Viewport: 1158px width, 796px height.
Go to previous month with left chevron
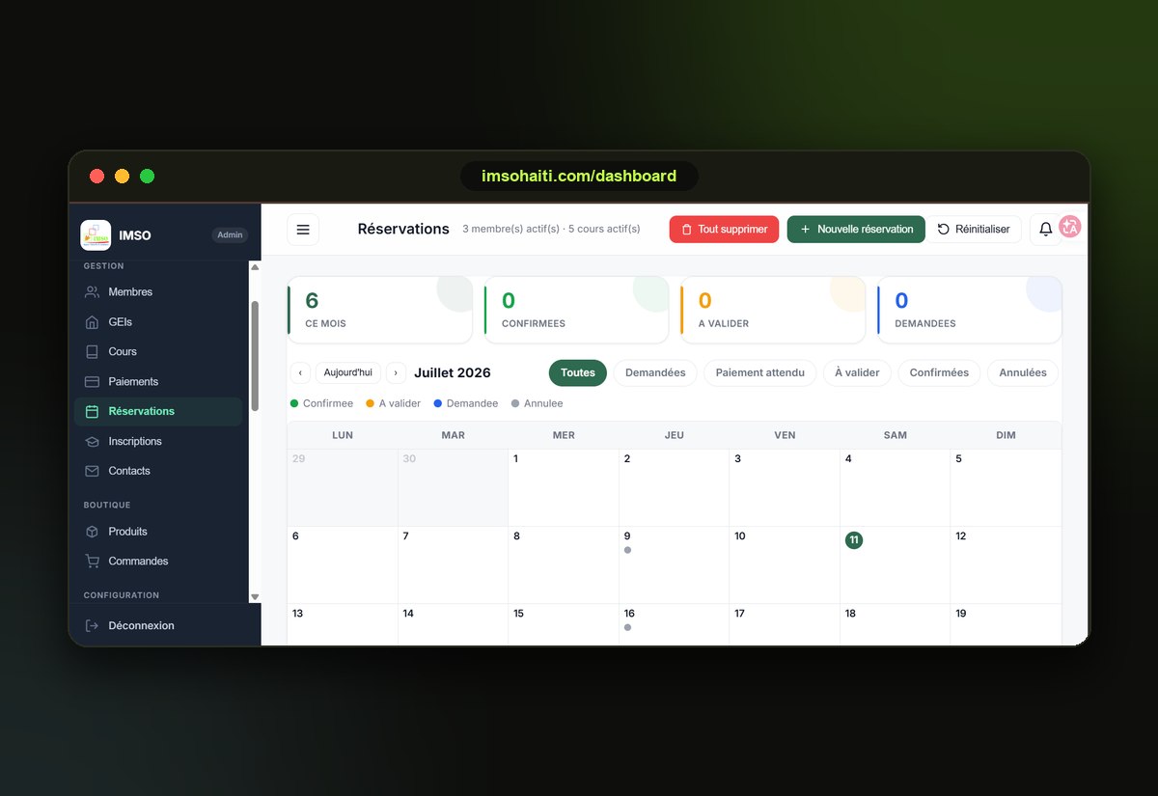tap(300, 373)
